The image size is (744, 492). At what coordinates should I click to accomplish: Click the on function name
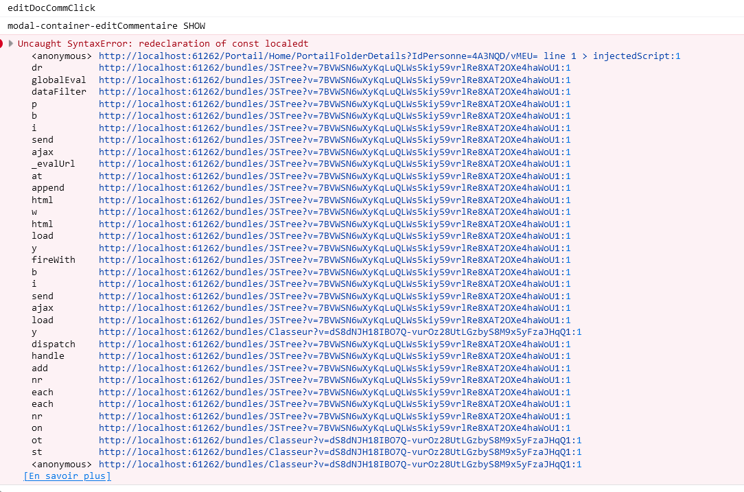pyautogui.click(x=37, y=428)
